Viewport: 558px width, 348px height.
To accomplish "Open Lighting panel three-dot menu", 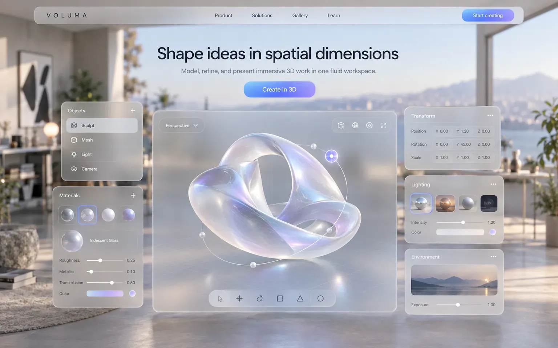I will tap(493, 184).
